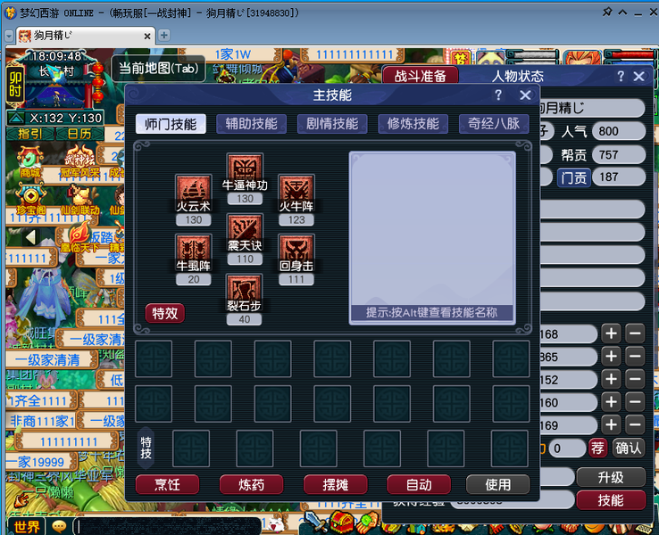Click the 特效 button
The image size is (659, 535).
point(164,314)
